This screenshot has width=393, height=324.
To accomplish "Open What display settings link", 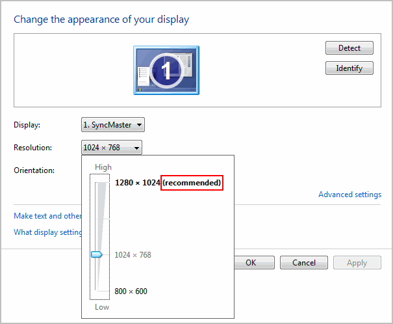I will pos(47,232).
